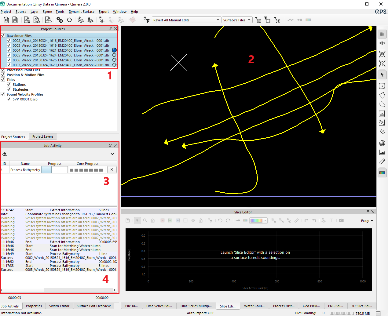Clear job activity with eraser icon

click(5, 154)
